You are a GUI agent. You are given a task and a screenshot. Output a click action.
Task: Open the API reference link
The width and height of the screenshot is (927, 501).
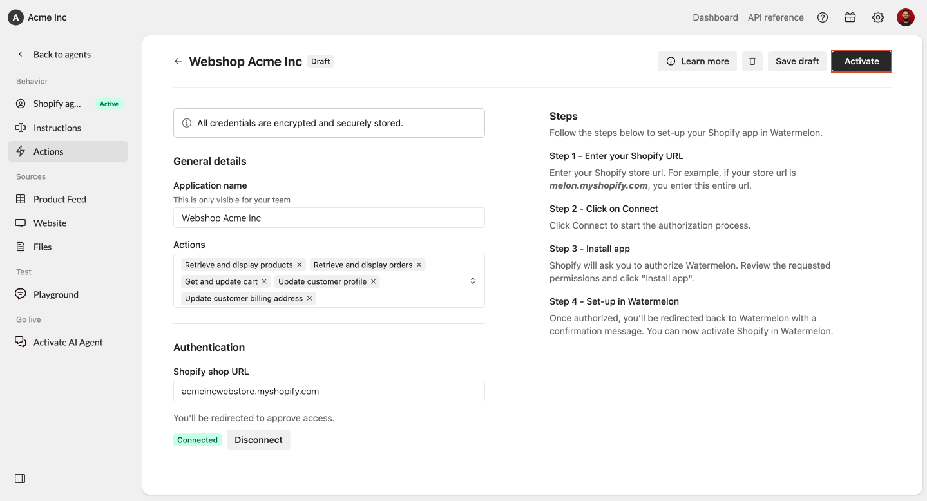[776, 17]
